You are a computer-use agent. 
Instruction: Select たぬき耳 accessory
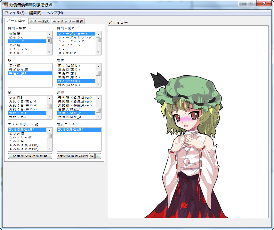[28, 141]
